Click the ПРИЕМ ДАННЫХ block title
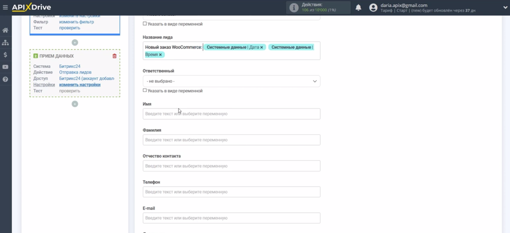This screenshot has width=510, height=233. click(56, 56)
